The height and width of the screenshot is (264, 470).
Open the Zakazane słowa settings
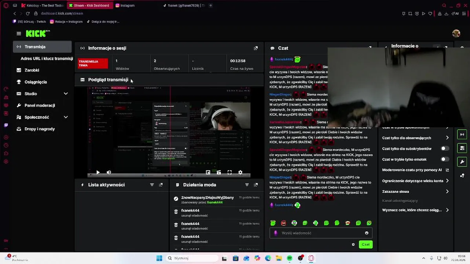415,191
